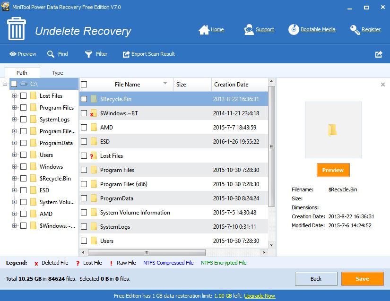Click the share icon at toolbar right
Image resolution: width=390 pixels, height=301 pixels.
pos(379,54)
